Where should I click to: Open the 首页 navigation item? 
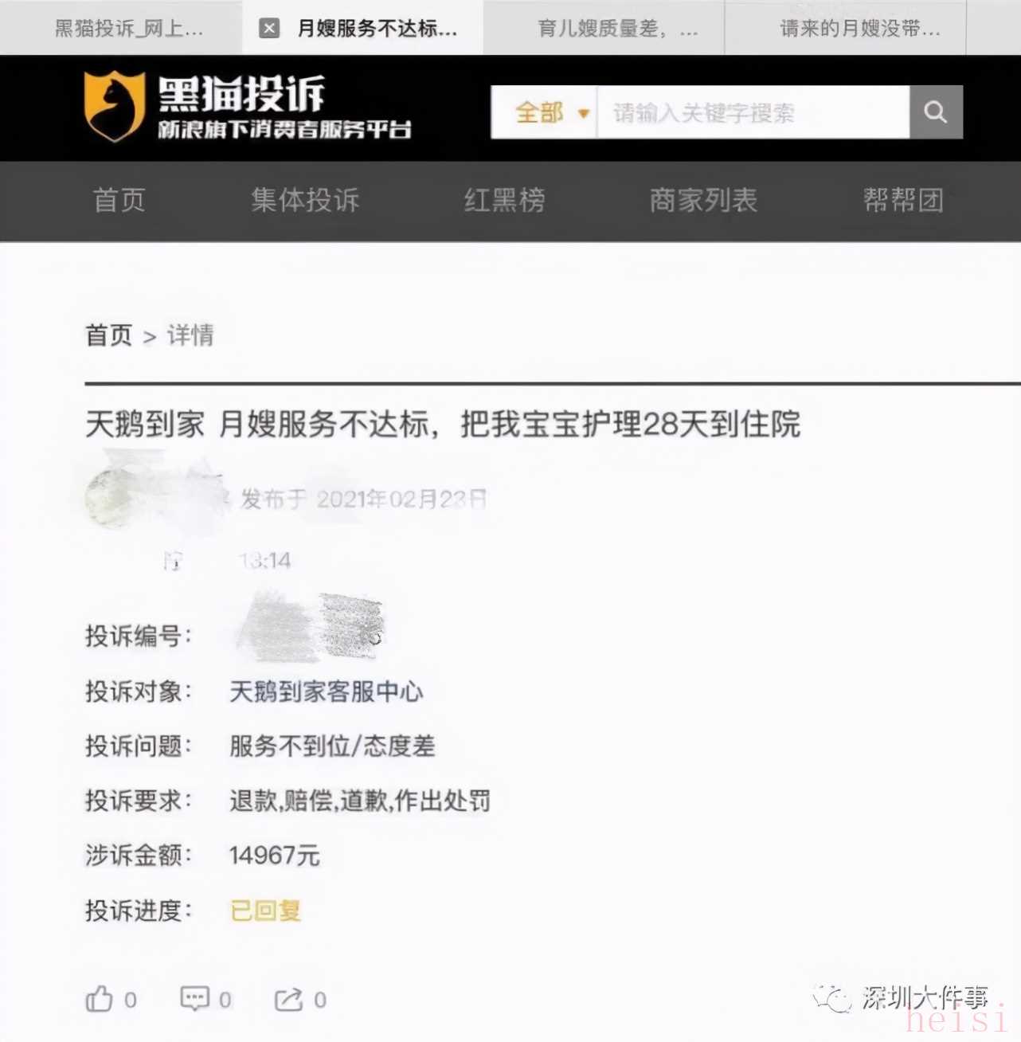point(119,200)
